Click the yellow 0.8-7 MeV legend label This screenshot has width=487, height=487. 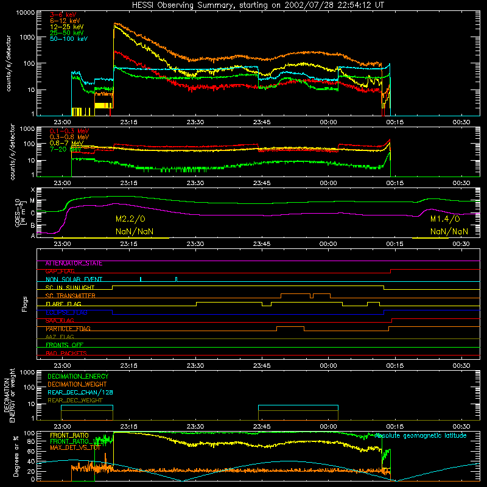pos(67,143)
